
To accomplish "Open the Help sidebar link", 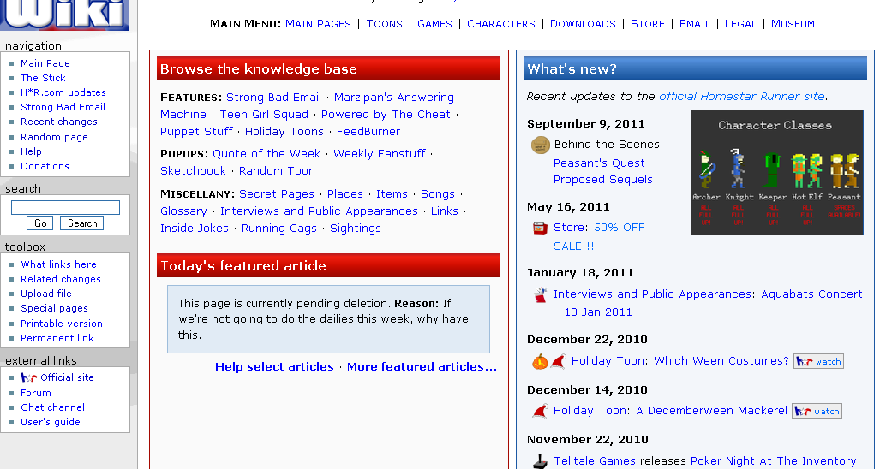I will (31, 151).
